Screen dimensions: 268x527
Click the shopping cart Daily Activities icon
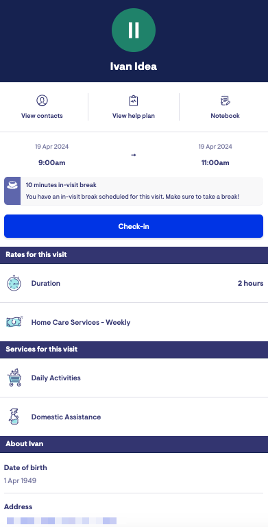(x=14, y=378)
